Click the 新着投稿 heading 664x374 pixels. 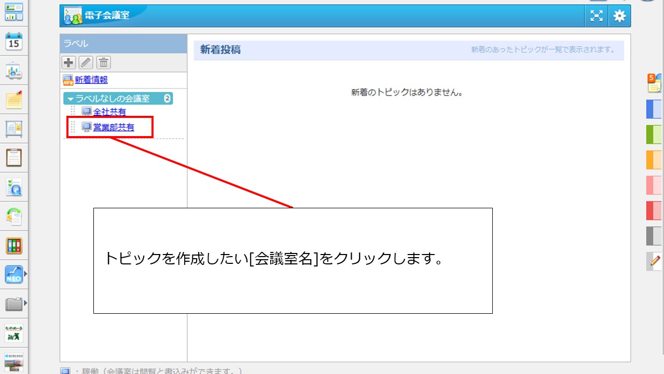point(220,50)
